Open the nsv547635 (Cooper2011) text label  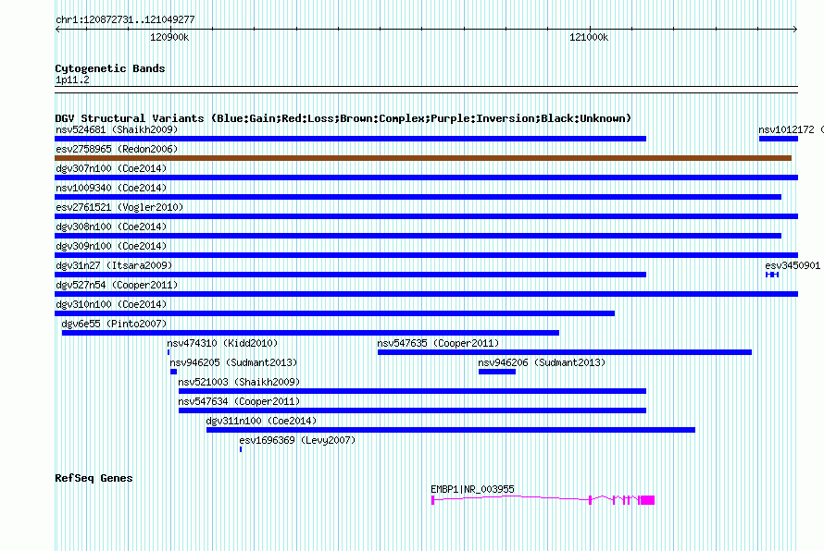[438, 343]
